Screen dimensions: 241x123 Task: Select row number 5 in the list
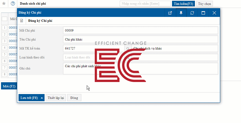pyautogui.click(x=5, y=54)
